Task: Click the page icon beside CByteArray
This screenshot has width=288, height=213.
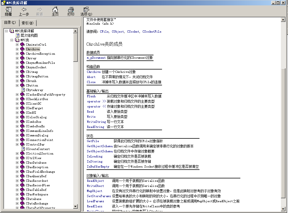Action: pyautogui.click(x=23, y=90)
